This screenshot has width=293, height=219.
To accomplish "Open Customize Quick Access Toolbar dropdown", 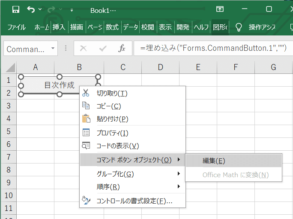I will coord(72,10).
